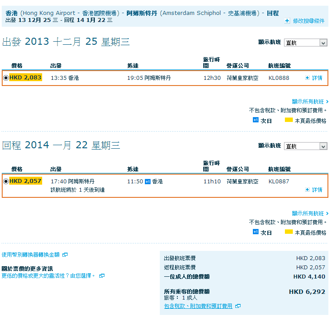The image size is (331, 318).
Task: Select the HKD 2,083 outbound flight radio button
Action: pos(6,78)
